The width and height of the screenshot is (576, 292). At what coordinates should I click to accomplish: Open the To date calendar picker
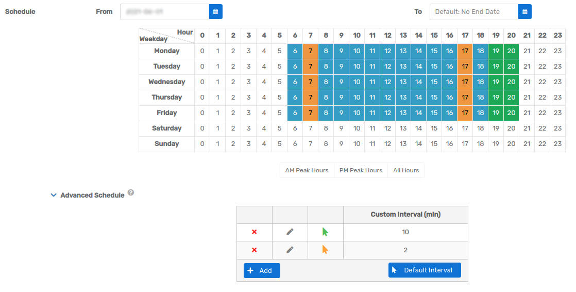pos(525,12)
